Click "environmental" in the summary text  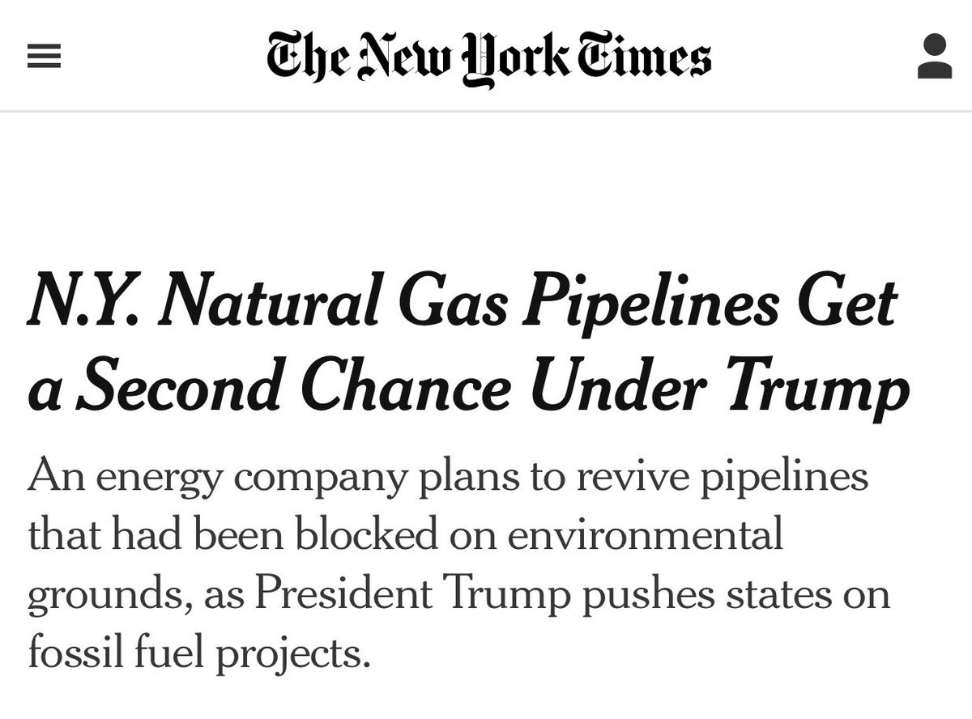tap(658, 536)
